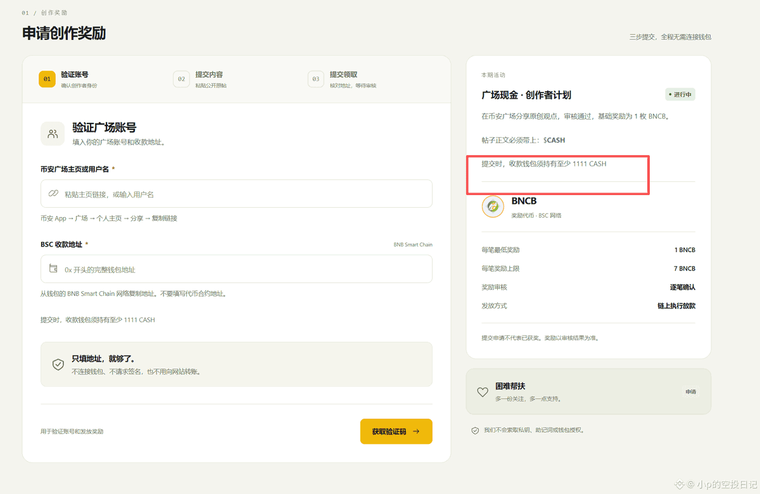Viewport: 760px width, 494px height.
Task: Click the 帖子正文必须带上：$CASH text
Action: [523, 140]
